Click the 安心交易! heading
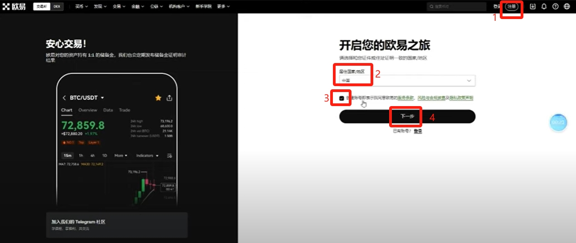Image resolution: width=576 pixels, height=243 pixels. coord(66,44)
